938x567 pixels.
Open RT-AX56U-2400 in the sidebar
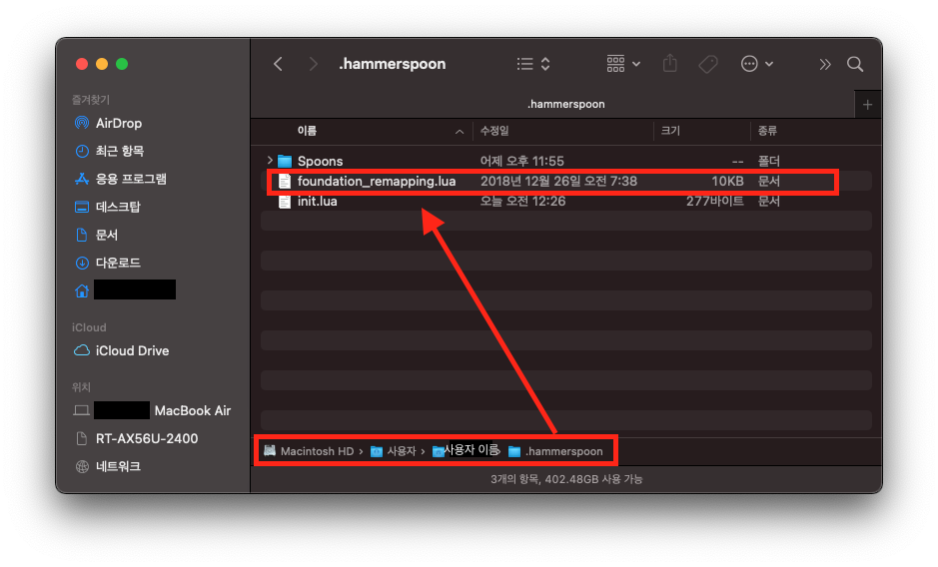[x=147, y=438]
